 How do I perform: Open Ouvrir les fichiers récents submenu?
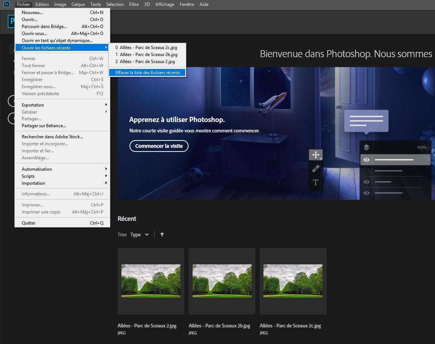(x=62, y=48)
